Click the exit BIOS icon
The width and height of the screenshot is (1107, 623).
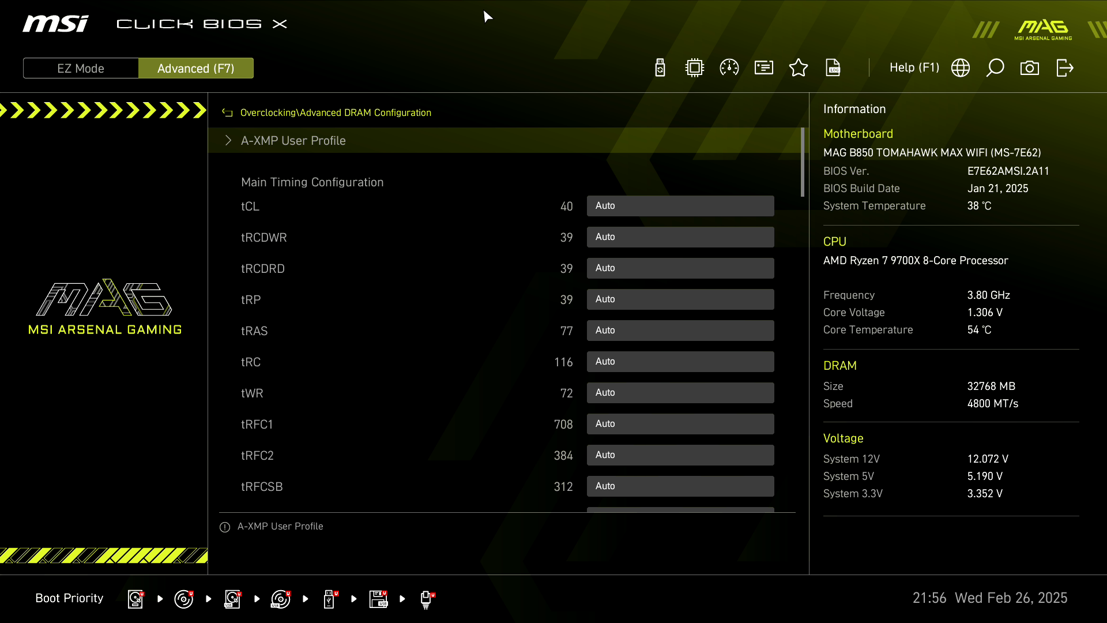[1064, 68]
